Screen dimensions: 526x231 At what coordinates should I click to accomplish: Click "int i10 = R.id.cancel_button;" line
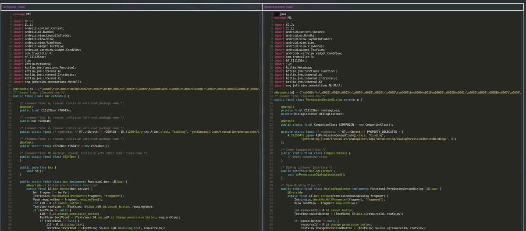click(57, 203)
